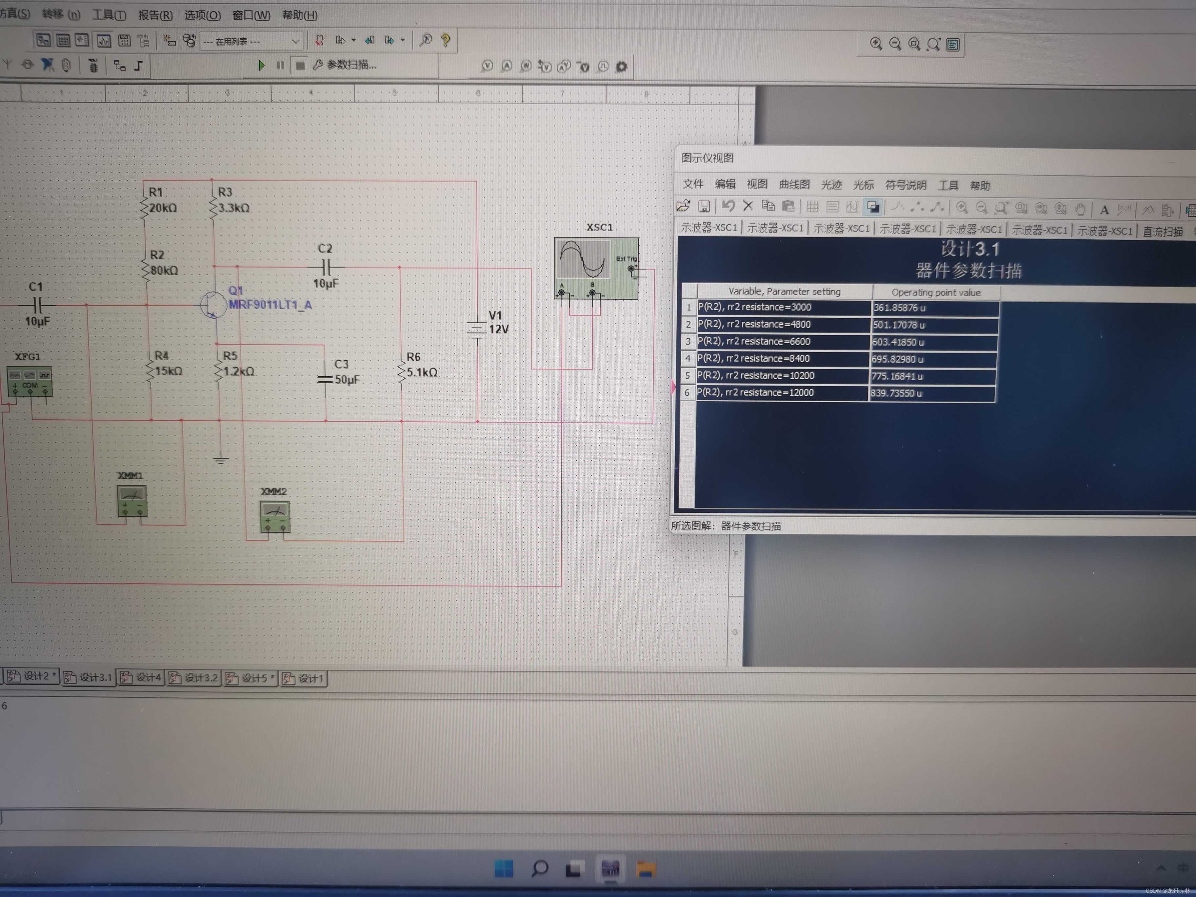The width and height of the screenshot is (1196, 897).
Task: Open dropdown arrow beside transfer-to-Ultiboard icon
Action: click(353, 41)
